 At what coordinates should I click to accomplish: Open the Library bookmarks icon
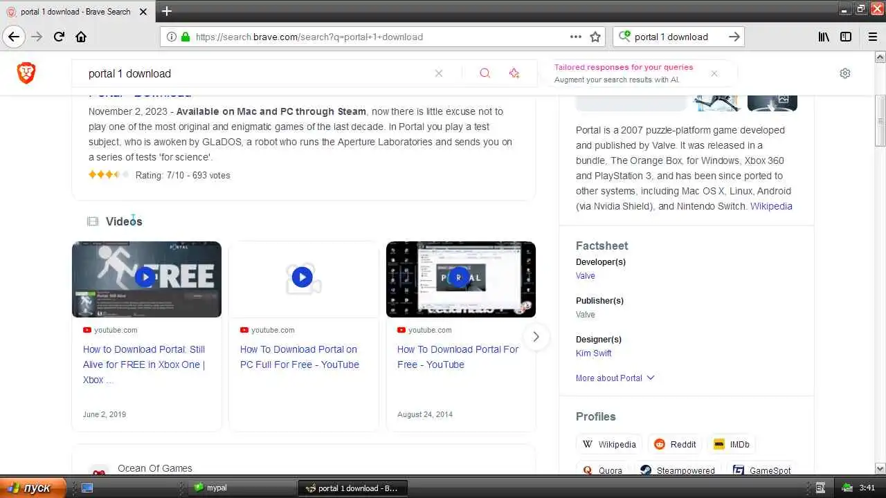point(824,37)
